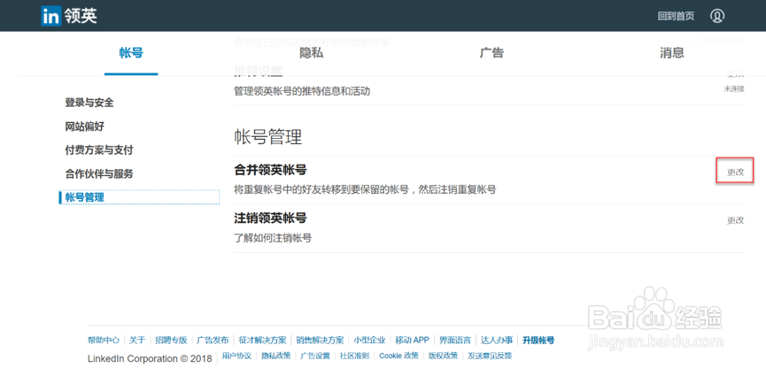Click 更改 for 合并领英帐号
766x368 pixels.
(x=735, y=172)
